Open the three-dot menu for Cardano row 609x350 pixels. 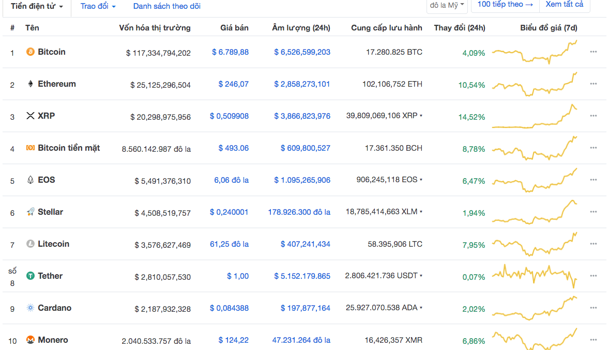coord(593,308)
